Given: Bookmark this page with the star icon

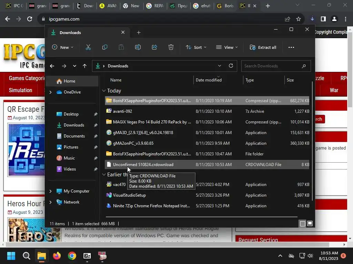Looking at the screenshot, I should (298, 19).
